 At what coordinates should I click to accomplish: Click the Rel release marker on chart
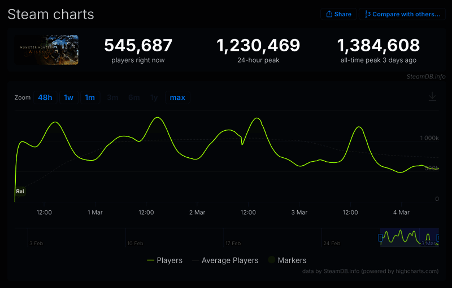[x=20, y=192]
